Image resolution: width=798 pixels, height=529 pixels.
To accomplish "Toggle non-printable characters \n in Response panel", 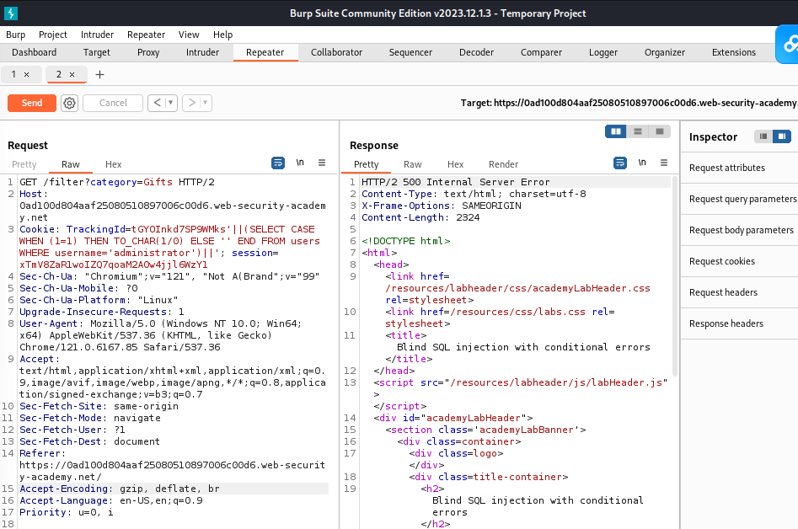I will [x=642, y=163].
